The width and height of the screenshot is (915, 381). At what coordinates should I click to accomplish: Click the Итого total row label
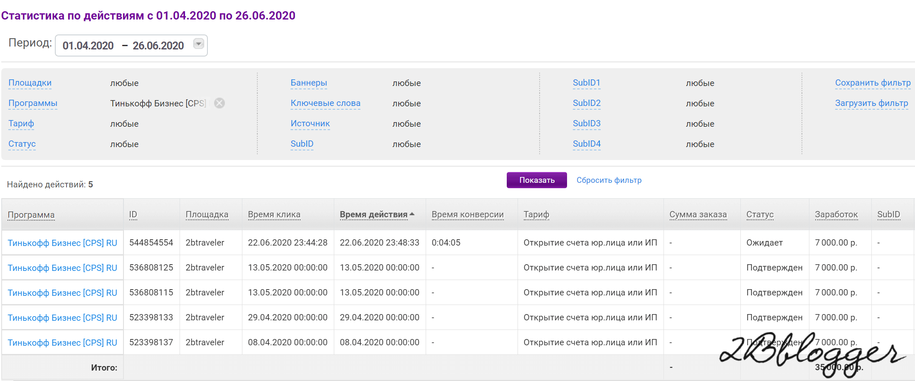click(104, 367)
